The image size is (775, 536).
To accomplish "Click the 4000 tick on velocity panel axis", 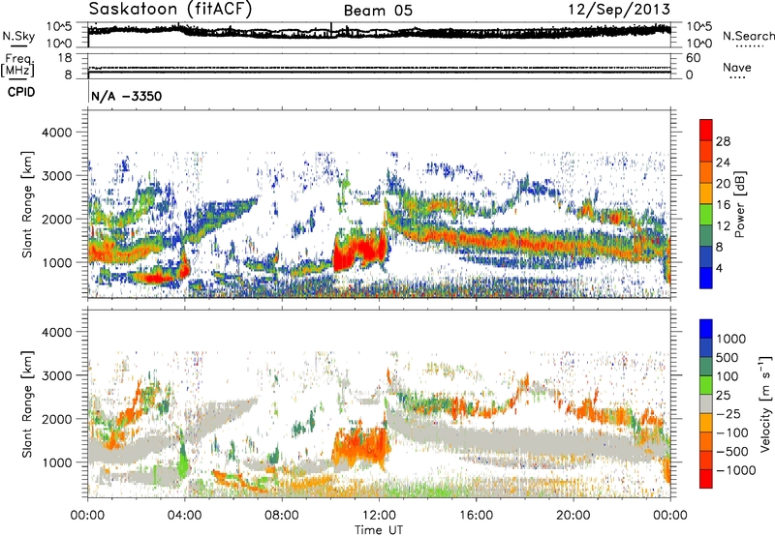I will [x=57, y=332].
